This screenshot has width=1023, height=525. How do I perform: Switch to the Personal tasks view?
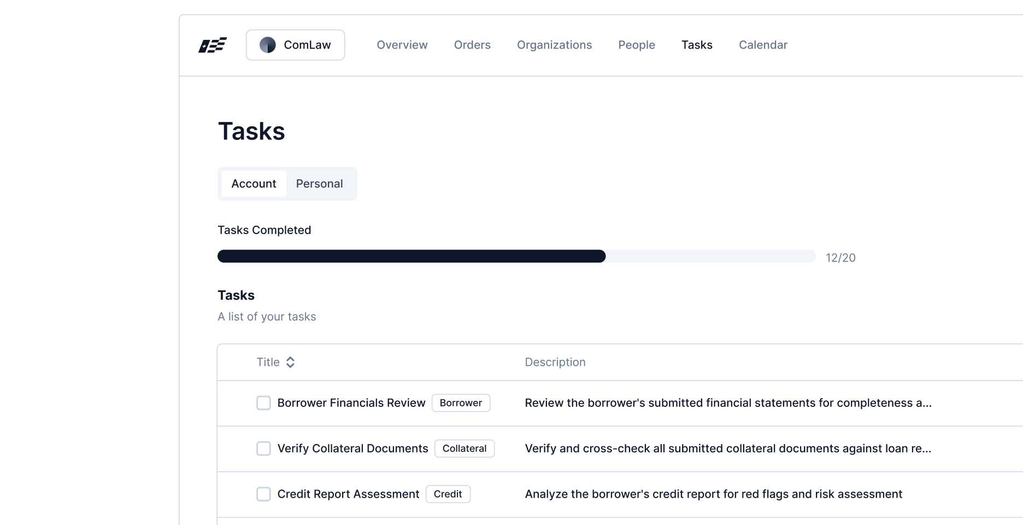click(x=319, y=184)
